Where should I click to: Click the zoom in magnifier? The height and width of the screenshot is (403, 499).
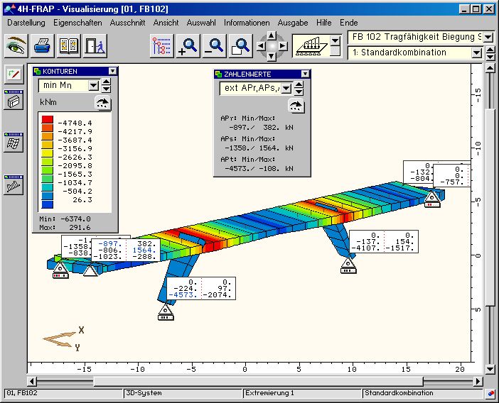pyautogui.click(x=188, y=46)
